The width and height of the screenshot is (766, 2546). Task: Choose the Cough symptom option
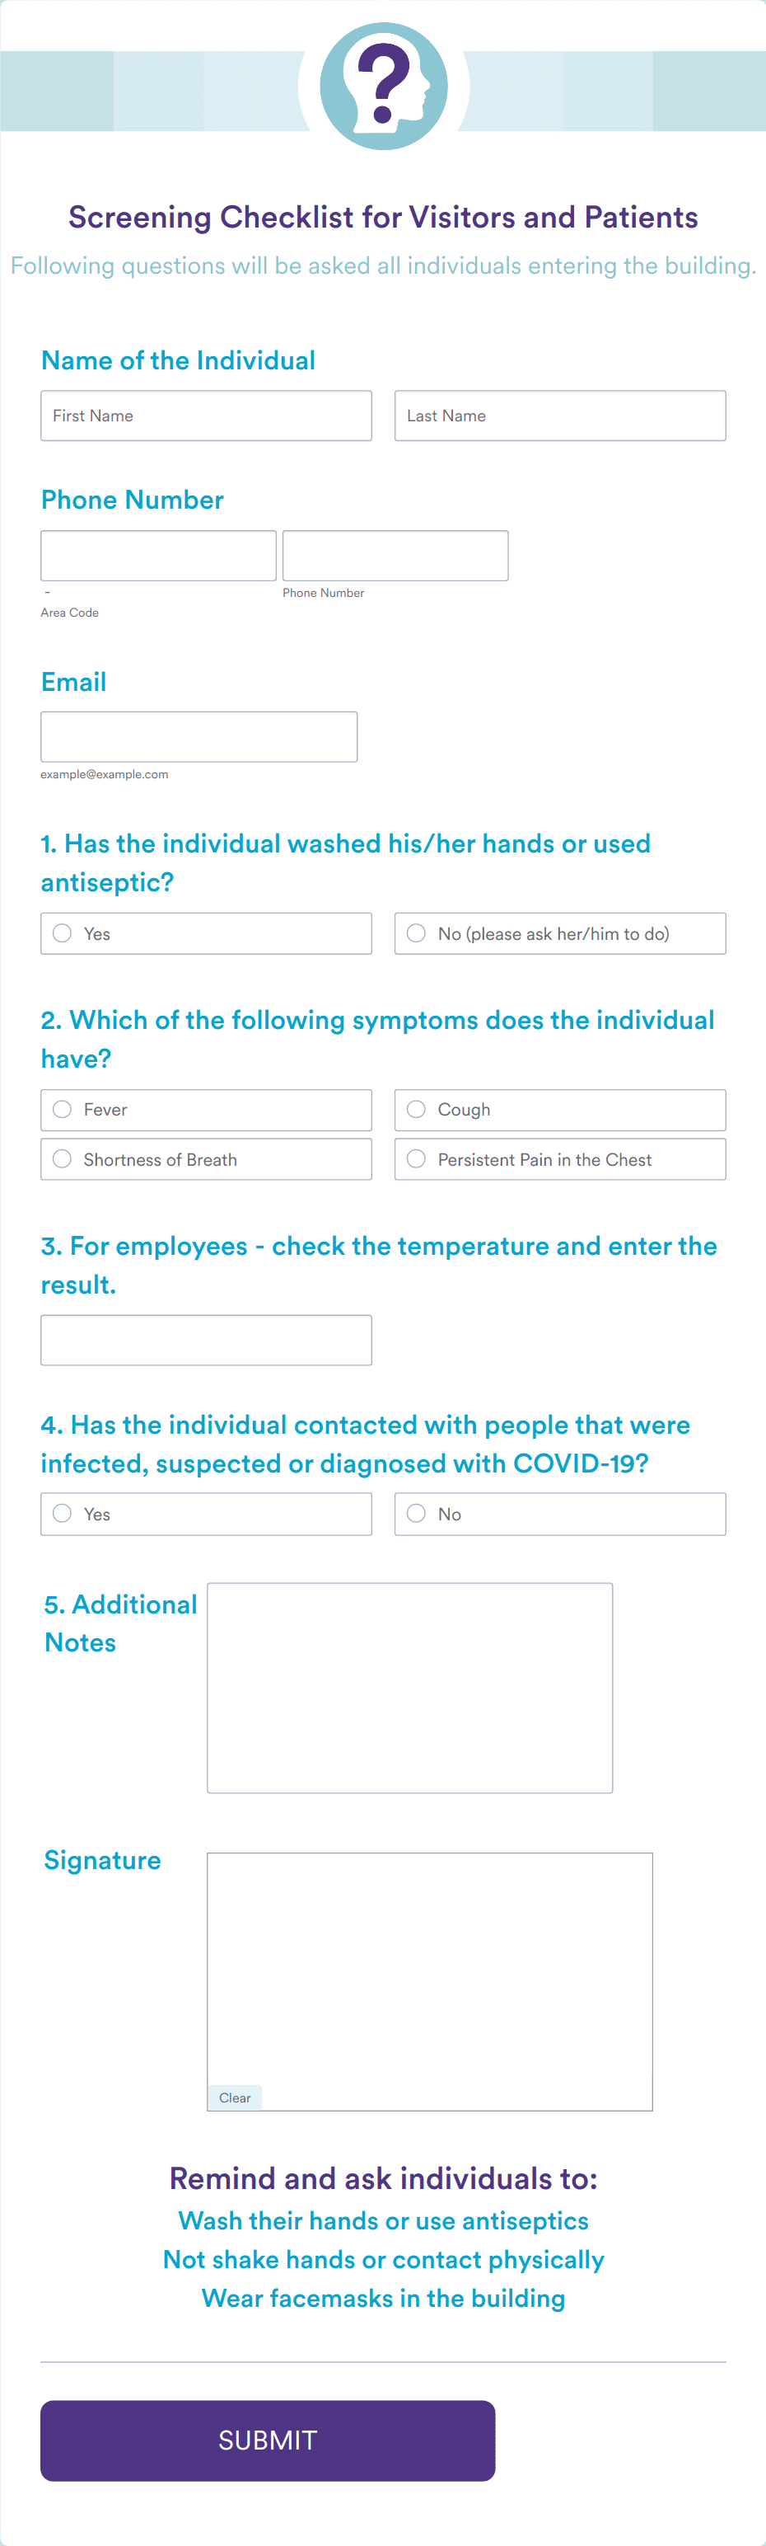click(560, 1109)
